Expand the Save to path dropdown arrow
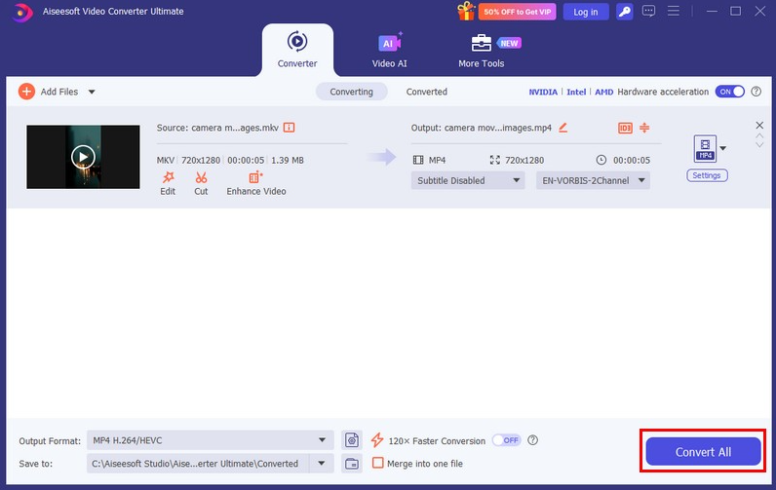776x490 pixels. pyautogui.click(x=322, y=464)
